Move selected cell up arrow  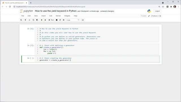[x=42, y=20]
